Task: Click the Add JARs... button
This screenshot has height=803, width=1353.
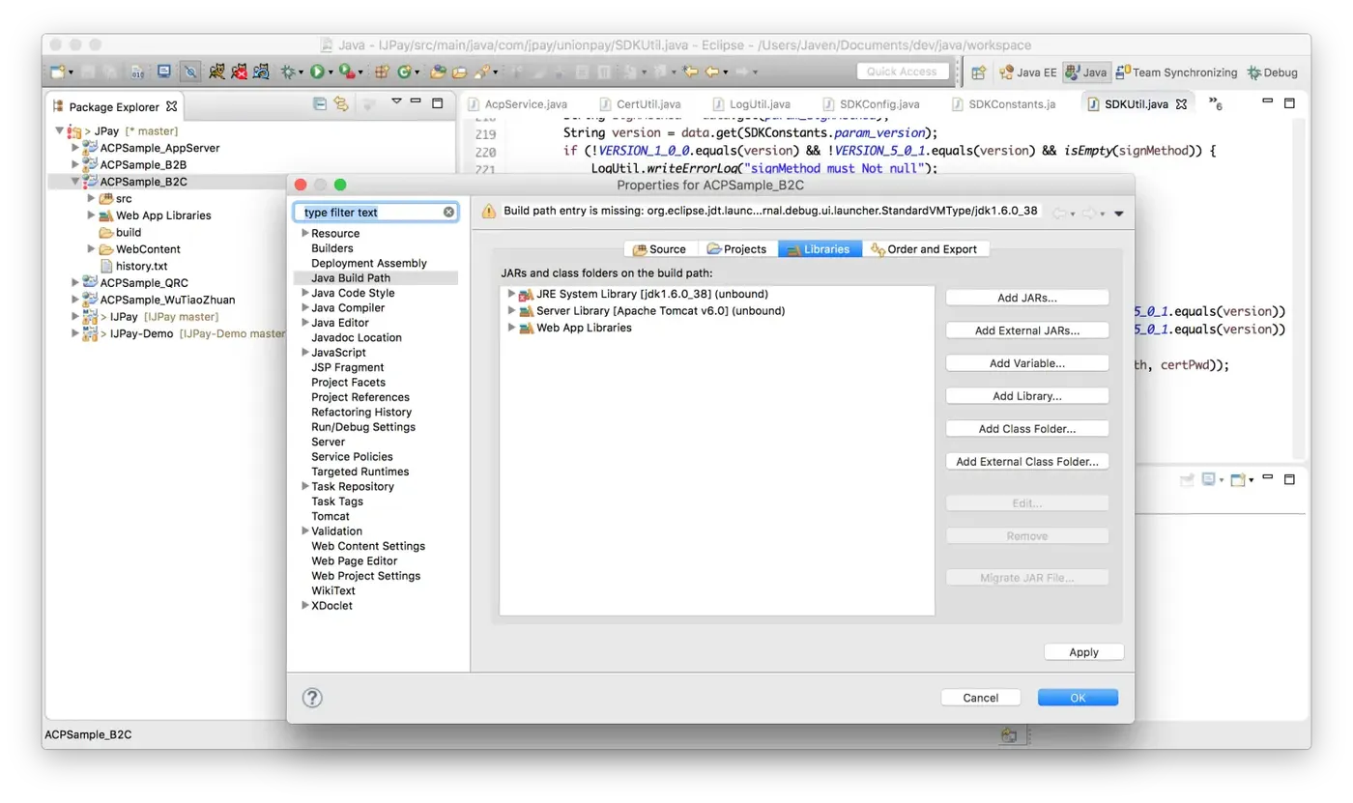Action: (x=1027, y=298)
